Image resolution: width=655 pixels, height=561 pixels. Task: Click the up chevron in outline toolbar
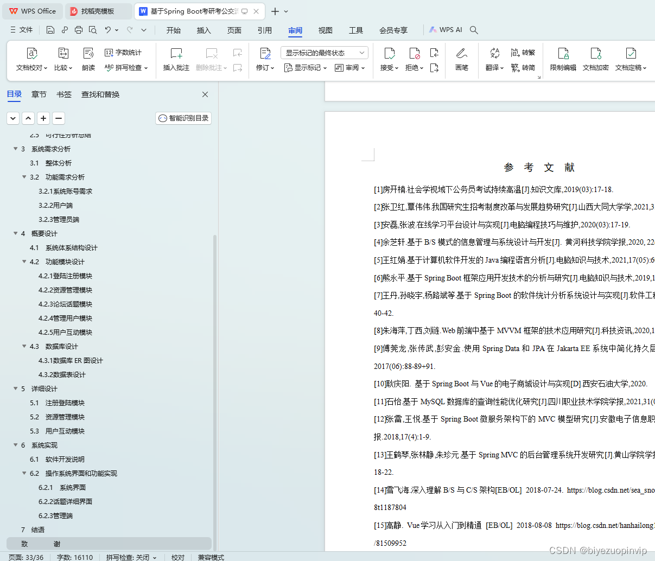pyautogui.click(x=28, y=118)
